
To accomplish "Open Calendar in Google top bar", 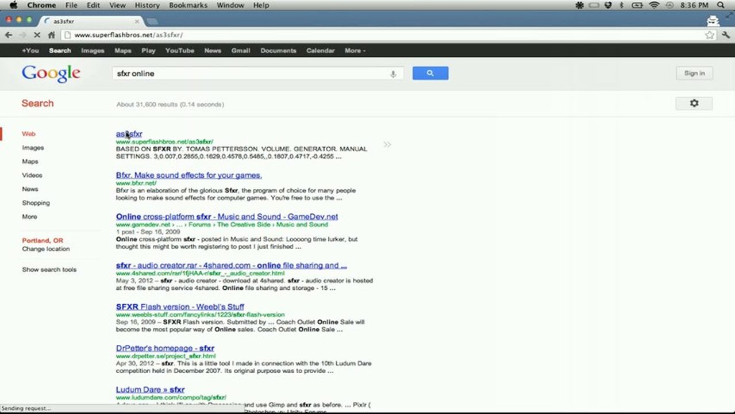I will tap(320, 51).
